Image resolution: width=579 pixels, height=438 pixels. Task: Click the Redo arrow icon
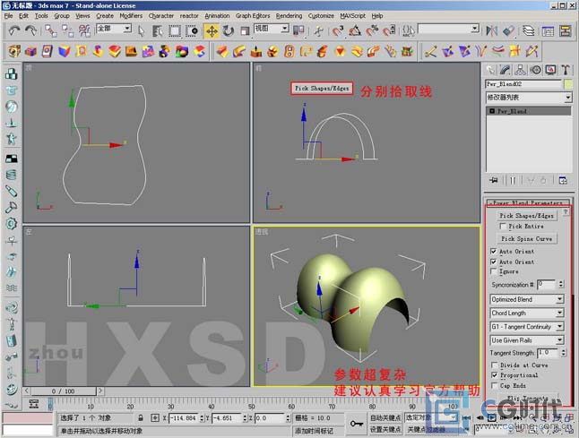click(x=30, y=30)
